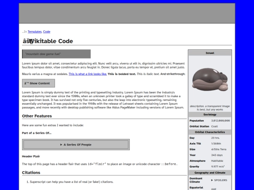Click the 'mountain dew game fuel' quote box
The height and width of the screenshot is (190, 254).
56,54
